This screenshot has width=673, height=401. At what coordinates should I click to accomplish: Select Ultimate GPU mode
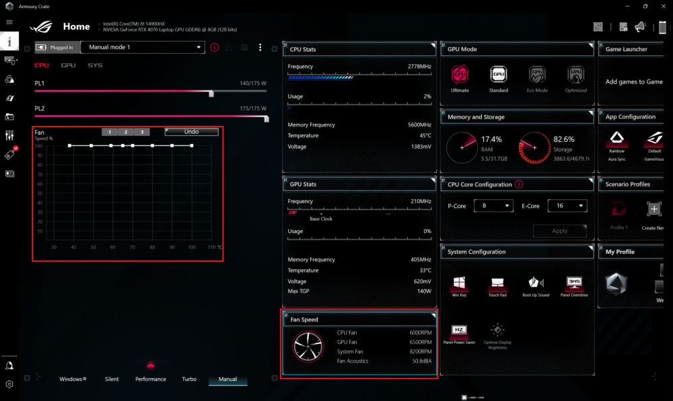[460, 77]
